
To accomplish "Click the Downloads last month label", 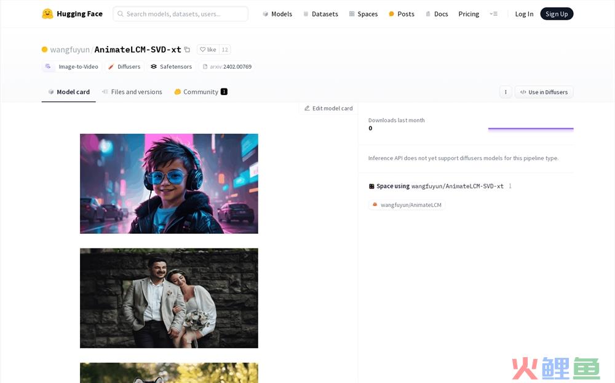I will point(397,120).
